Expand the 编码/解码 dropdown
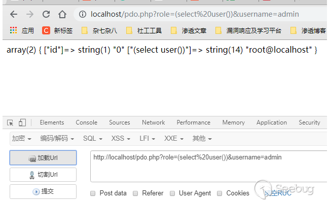This screenshot has width=328, height=203. (x=57, y=138)
